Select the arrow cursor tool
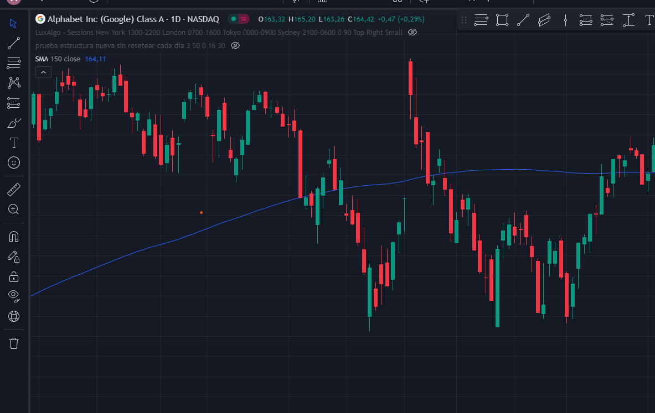Screen dimensions: 655x413 (x=13, y=23)
